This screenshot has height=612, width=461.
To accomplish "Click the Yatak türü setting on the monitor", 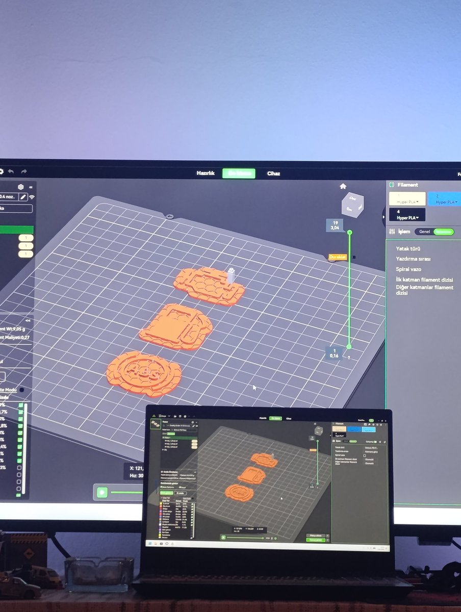I will [408, 249].
